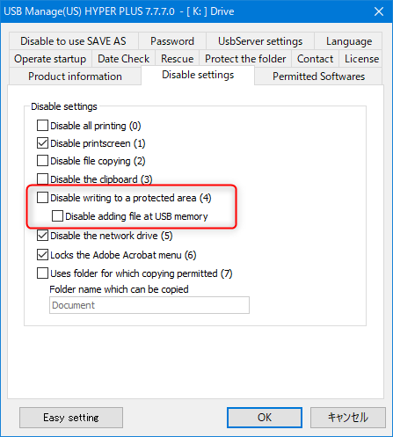Viewport: 393px width, 437px height.
Task: Click the Easy setting button
Action: click(71, 418)
